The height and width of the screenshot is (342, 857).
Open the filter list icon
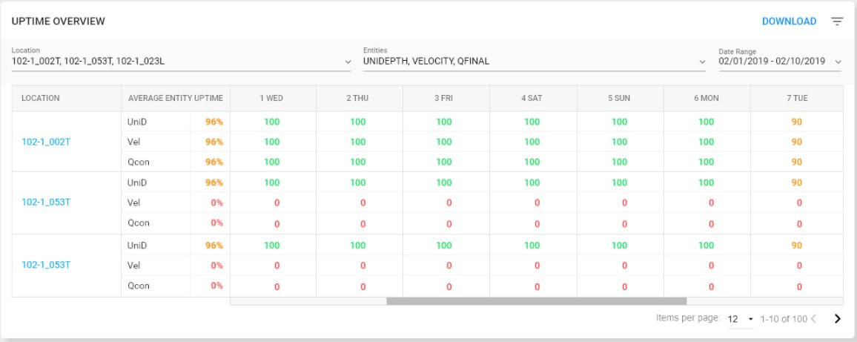[x=837, y=22]
